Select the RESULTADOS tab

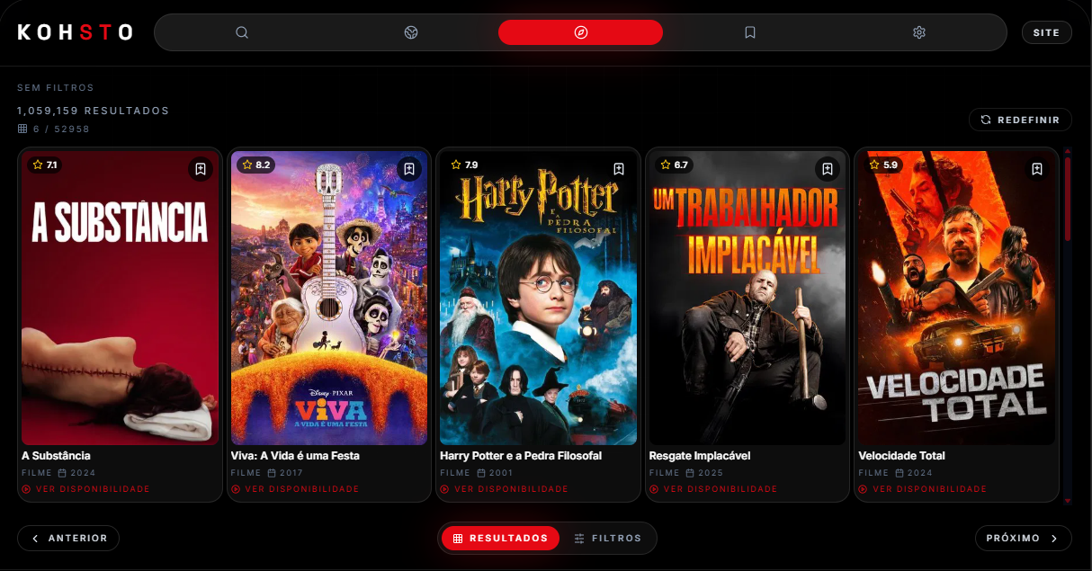pos(500,539)
